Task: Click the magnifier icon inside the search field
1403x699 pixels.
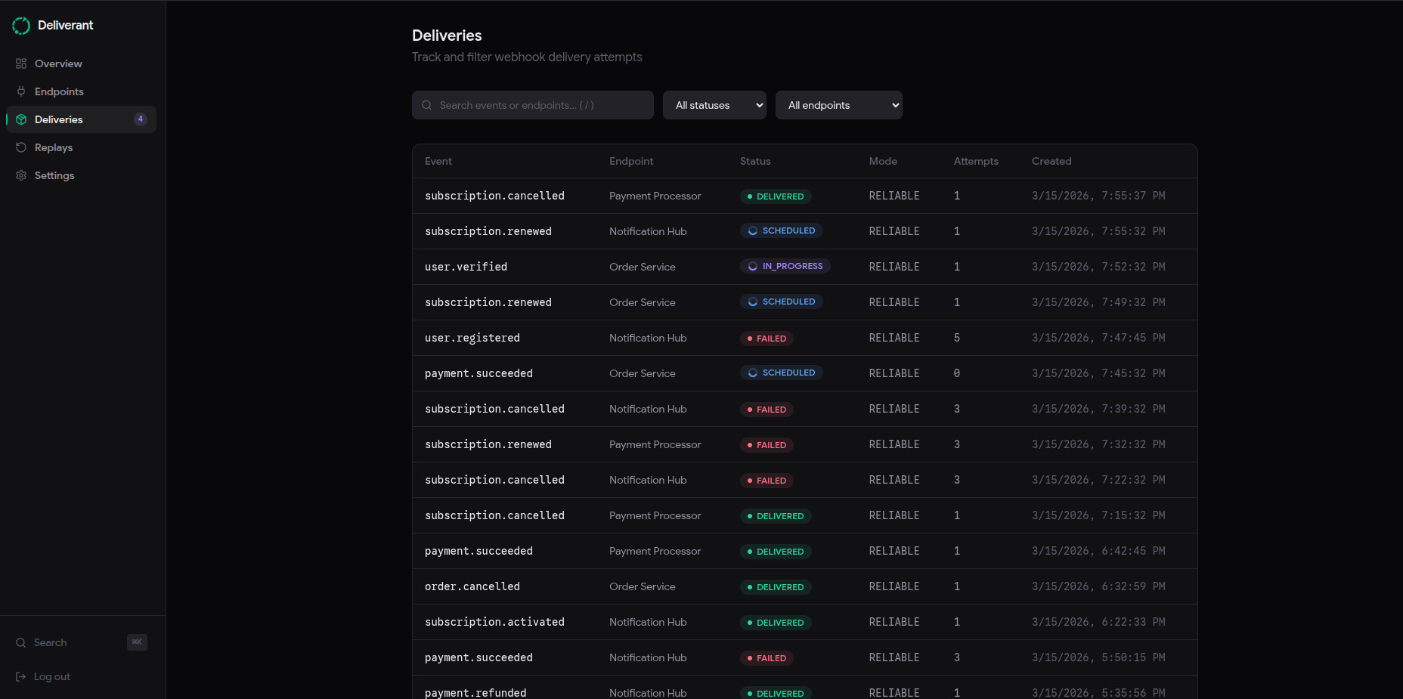Action: click(x=427, y=105)
